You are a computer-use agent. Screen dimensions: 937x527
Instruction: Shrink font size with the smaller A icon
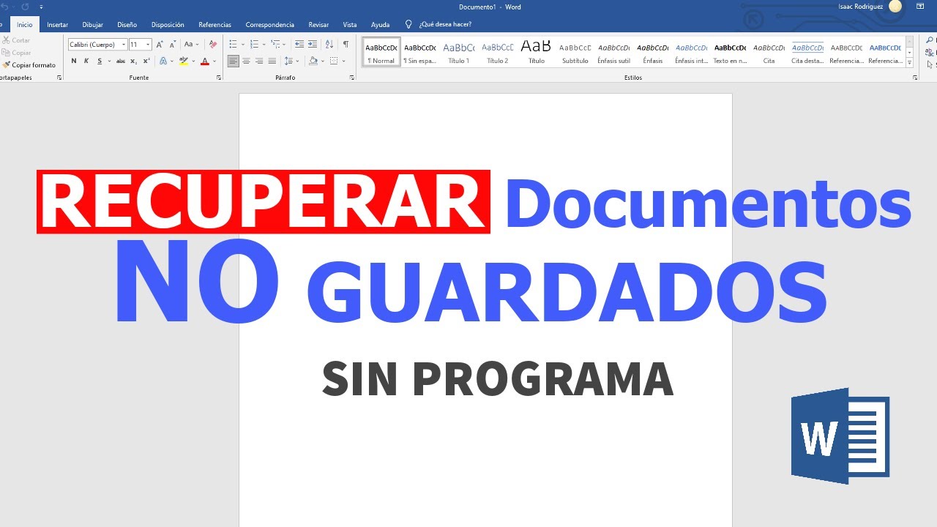pyautogui.click(x=172, y=45)
